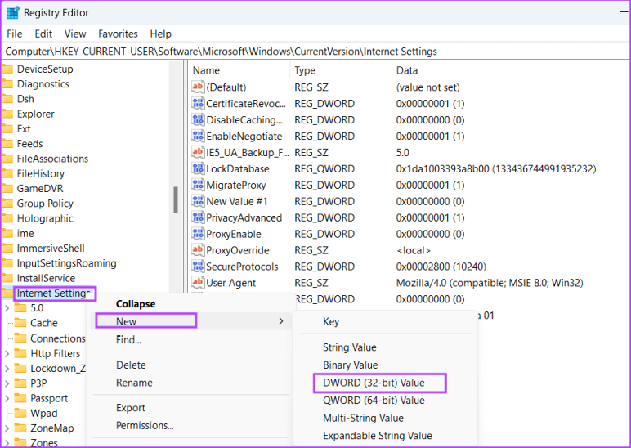Screen dimensions: 631x448
Task: Click the ab icon beside ProxyOverride
Action: pos(198,250)
